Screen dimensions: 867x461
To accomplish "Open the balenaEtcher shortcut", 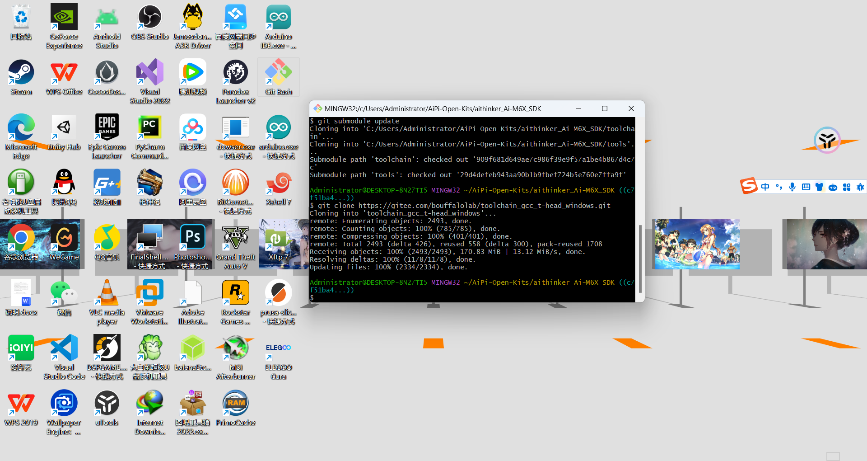I will pyautogui.click(x=193, y=353).
